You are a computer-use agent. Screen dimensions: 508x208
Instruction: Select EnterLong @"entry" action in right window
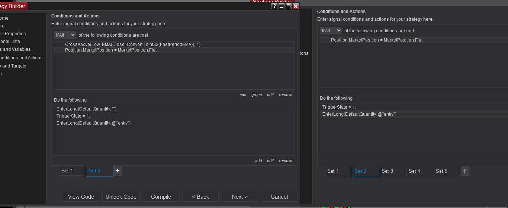click(414, 114)
